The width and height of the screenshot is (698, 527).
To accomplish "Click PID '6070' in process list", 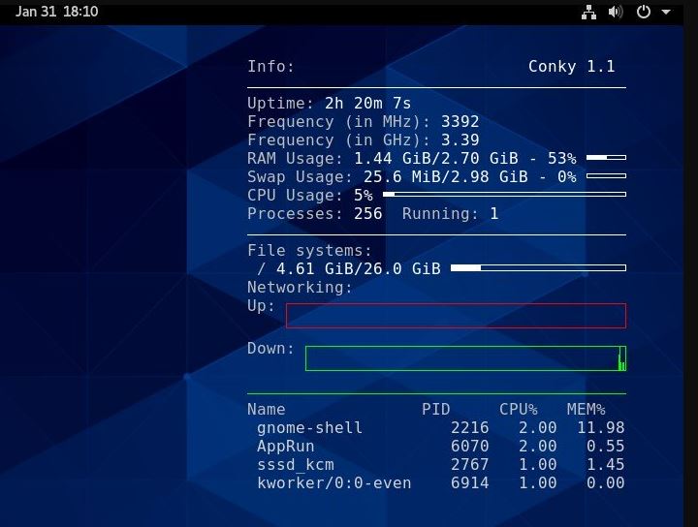I will pos(469,446).
